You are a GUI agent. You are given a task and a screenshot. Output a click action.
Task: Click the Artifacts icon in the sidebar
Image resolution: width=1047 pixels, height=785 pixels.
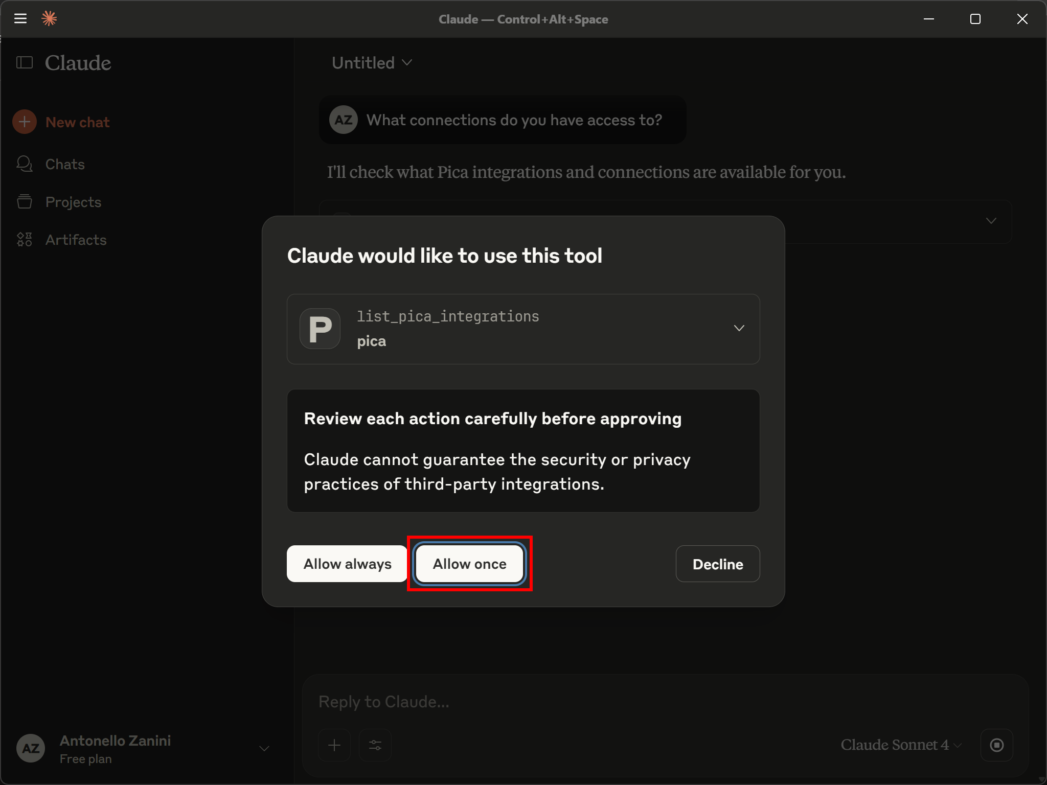[x=24, y=239]
